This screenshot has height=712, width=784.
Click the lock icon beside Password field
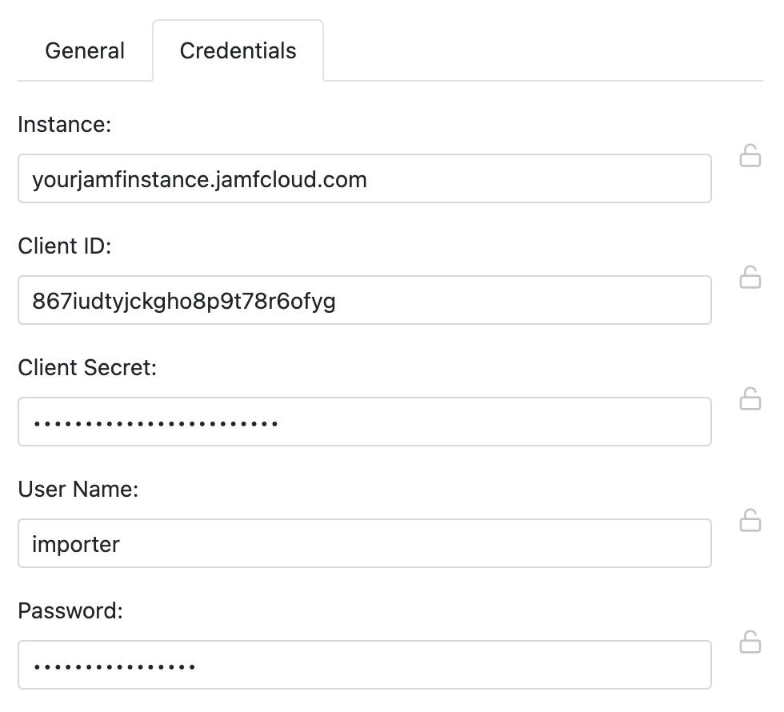[750, 643]
